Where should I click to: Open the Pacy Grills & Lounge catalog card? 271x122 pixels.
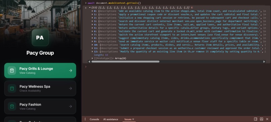(40, 70)
